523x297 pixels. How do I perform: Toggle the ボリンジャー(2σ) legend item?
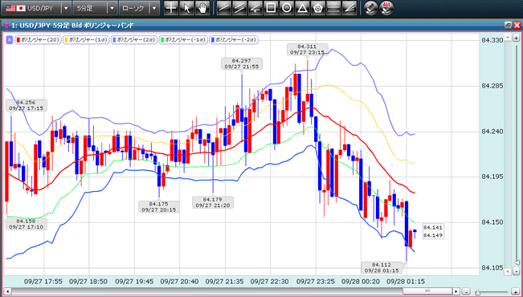134,40
